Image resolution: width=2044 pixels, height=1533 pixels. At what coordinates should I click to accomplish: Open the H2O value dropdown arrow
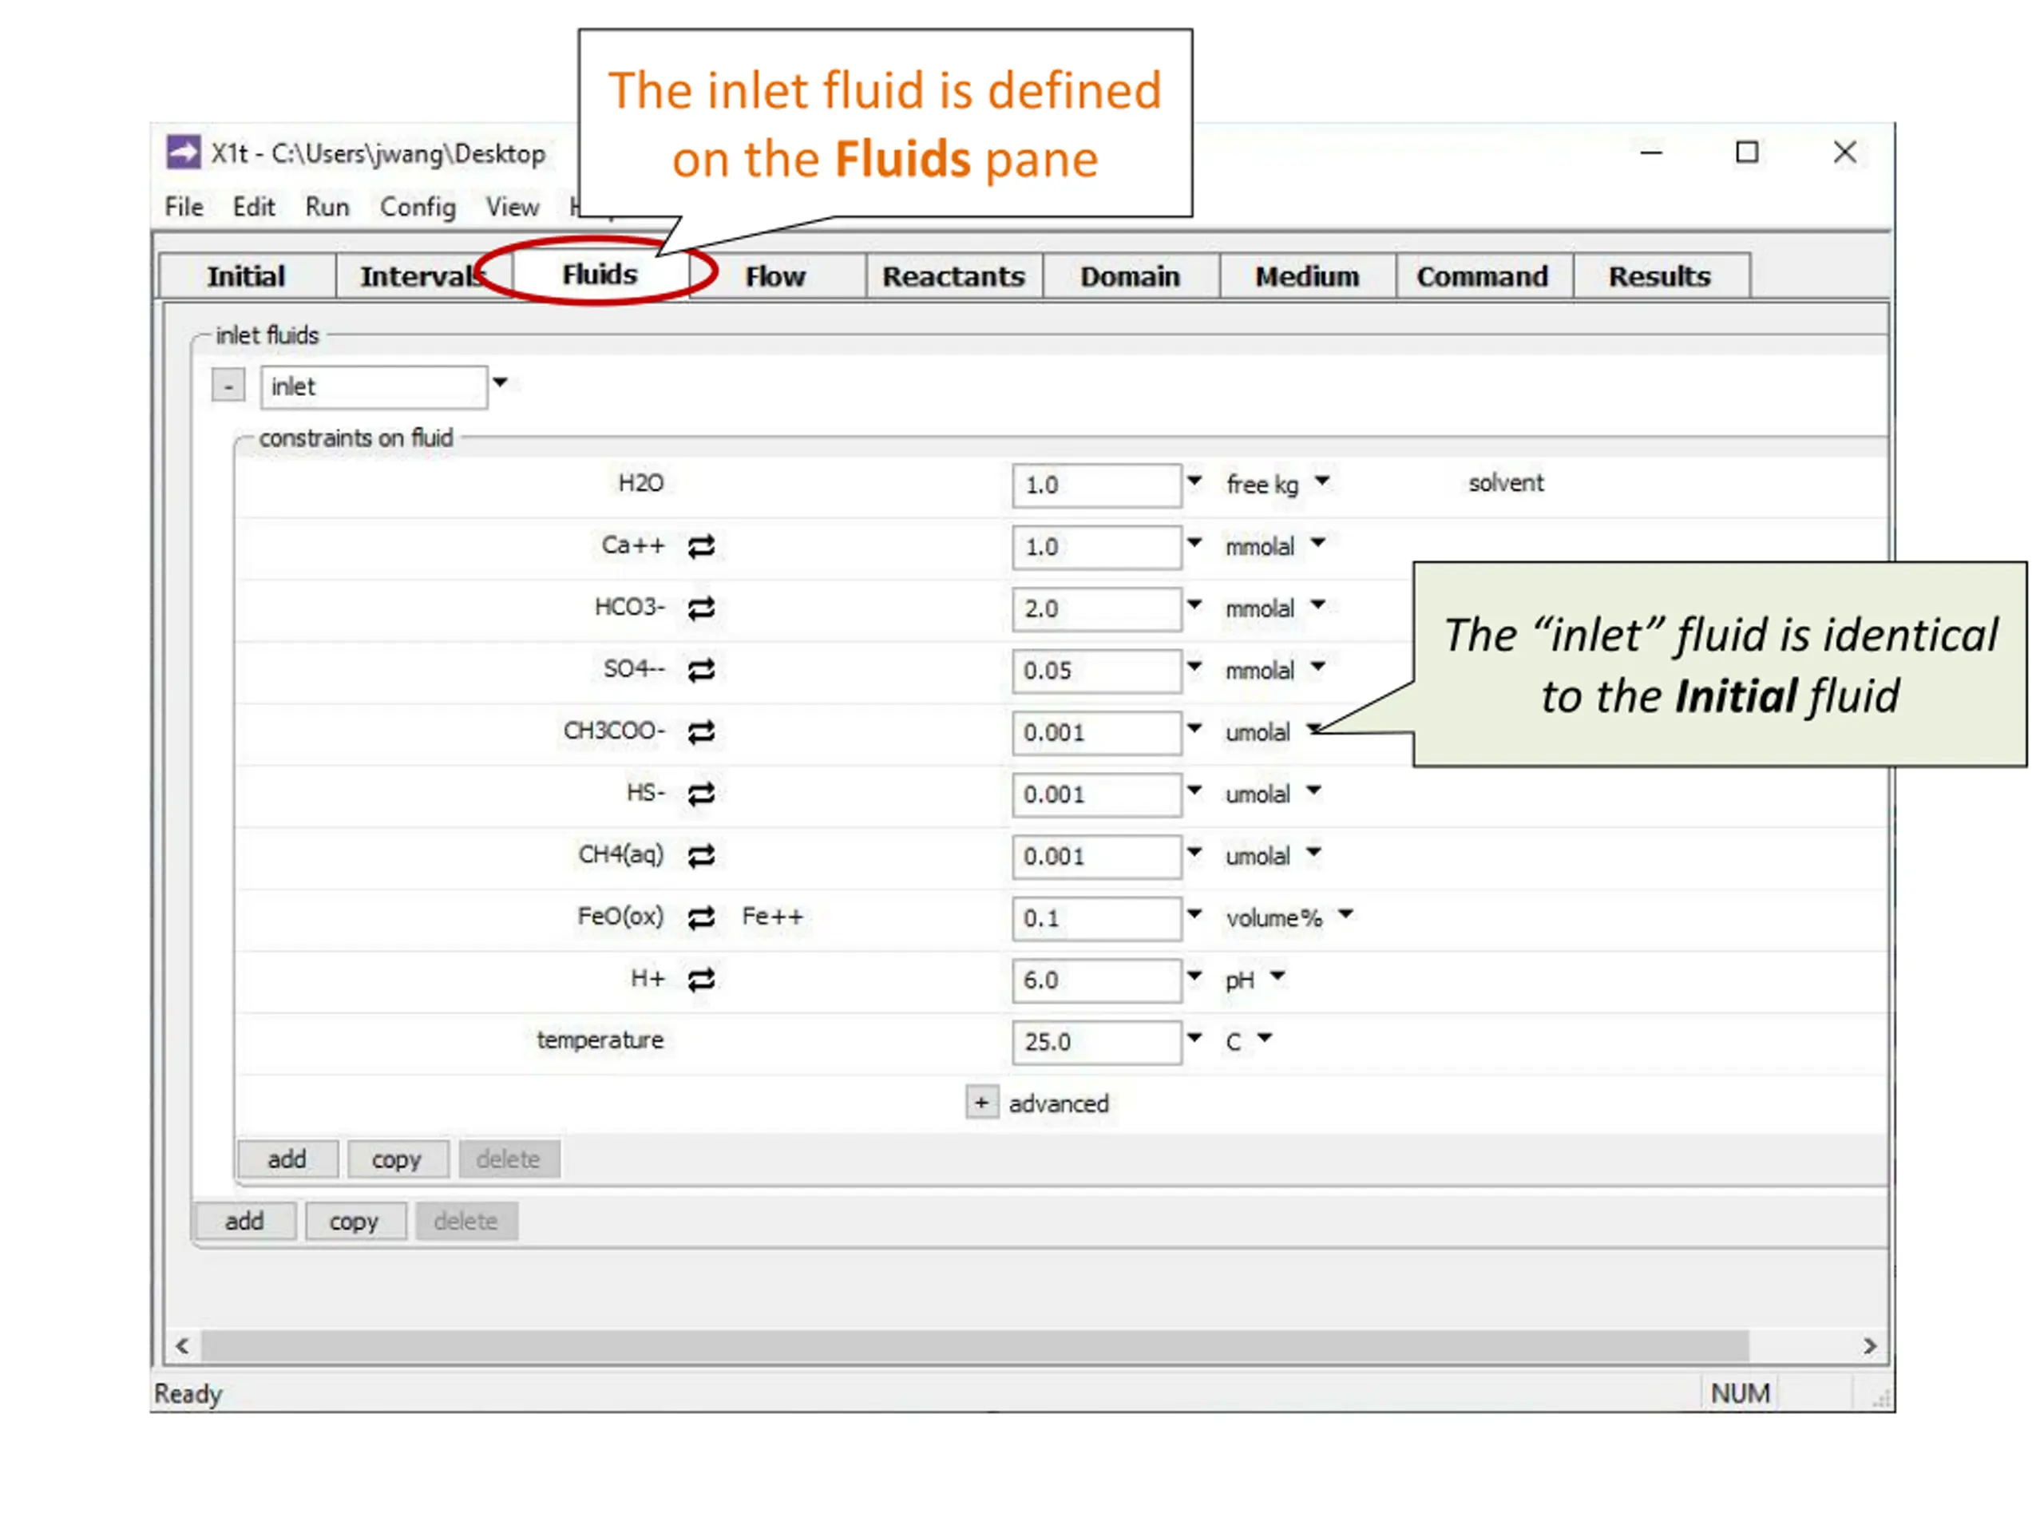tap(1194, 481)
